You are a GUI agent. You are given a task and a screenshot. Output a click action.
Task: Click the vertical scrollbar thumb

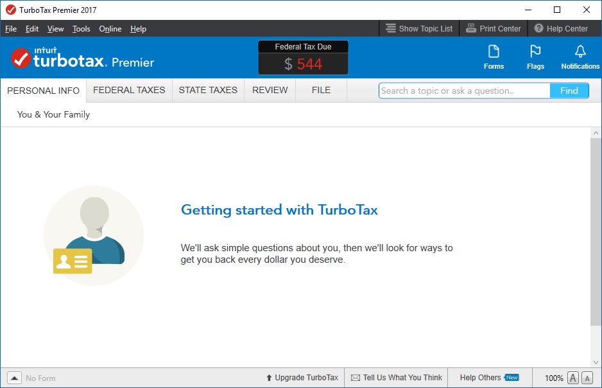[x=596, y=232]
